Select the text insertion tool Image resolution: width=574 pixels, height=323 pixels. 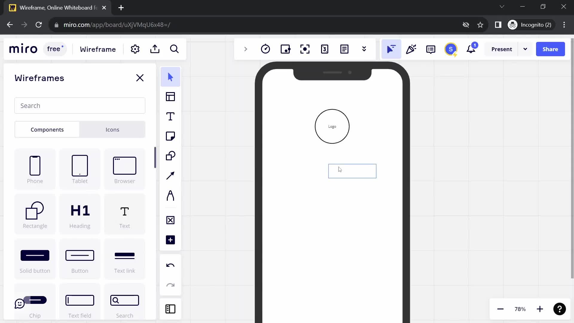[x=170, y=116]
